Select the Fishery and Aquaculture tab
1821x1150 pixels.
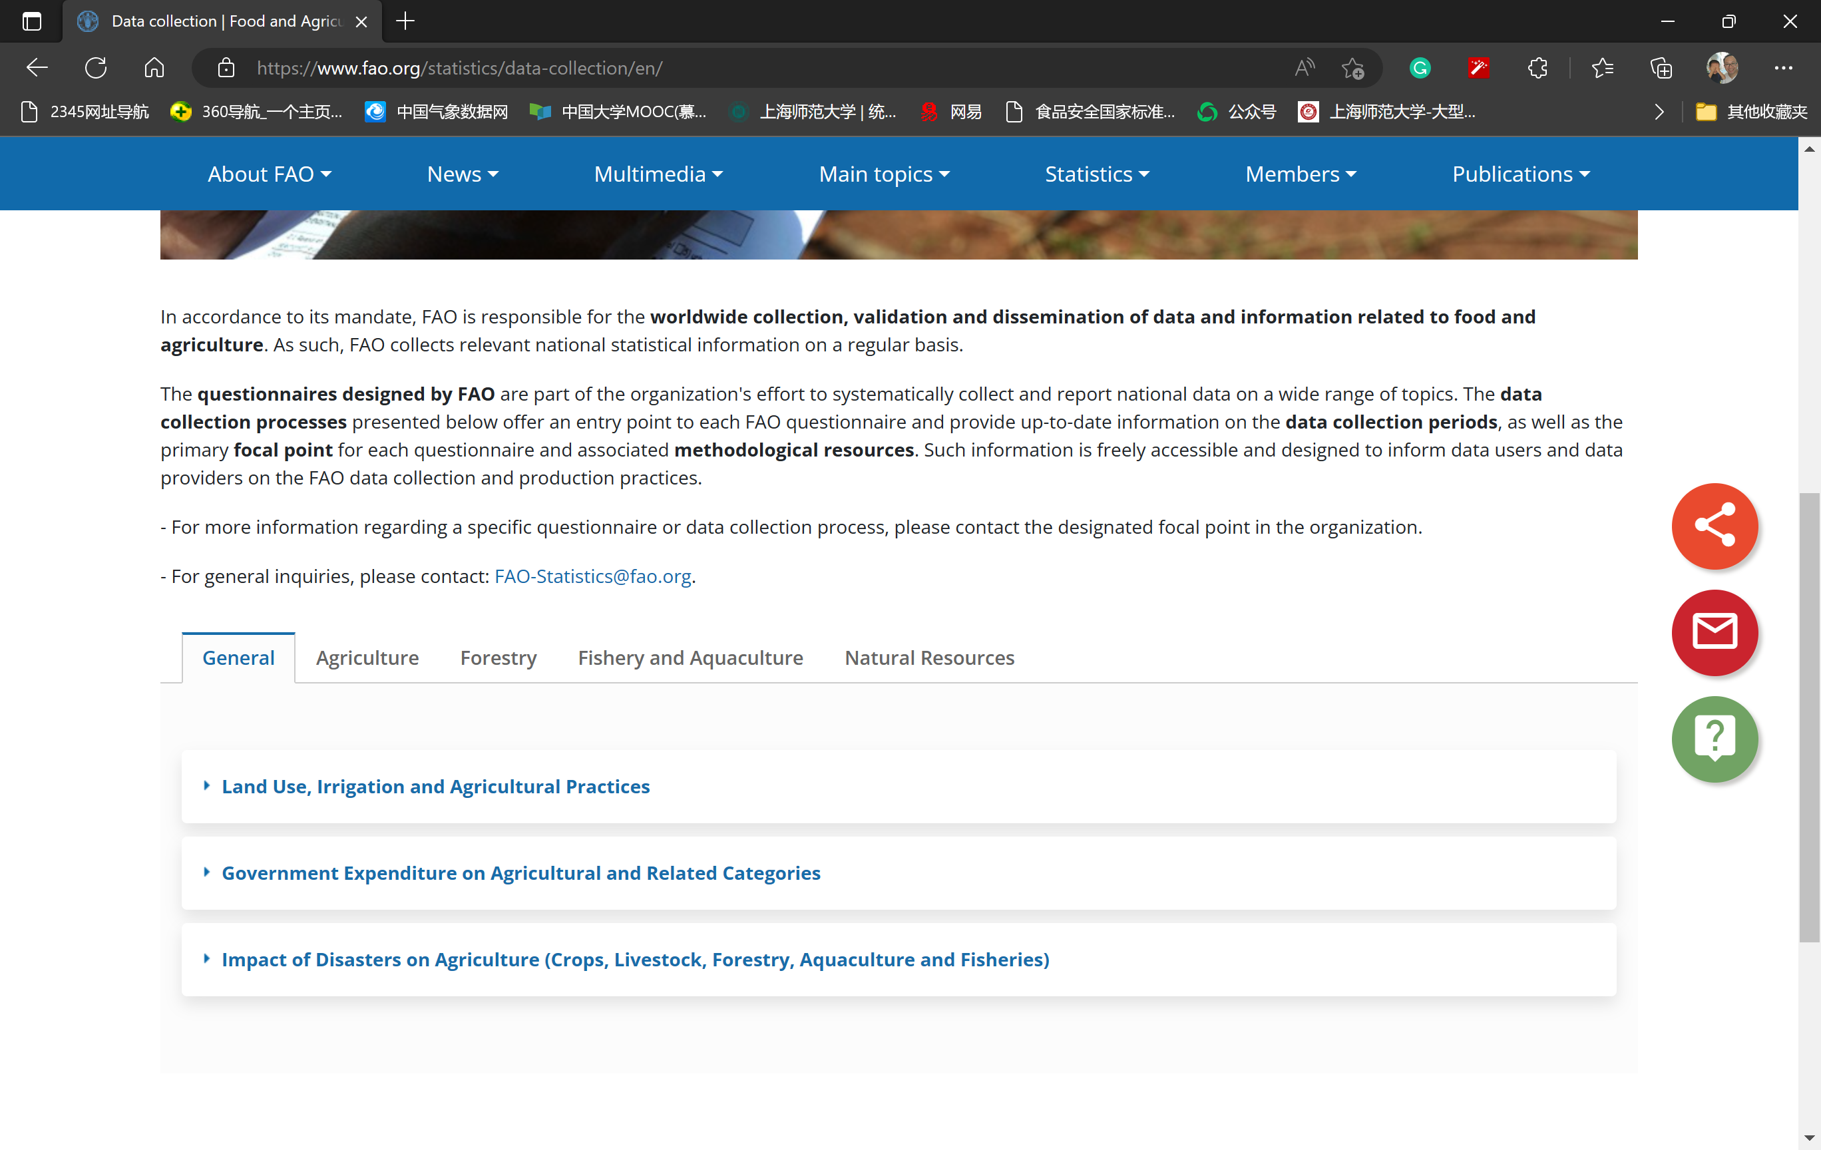[x=690, y=657]
